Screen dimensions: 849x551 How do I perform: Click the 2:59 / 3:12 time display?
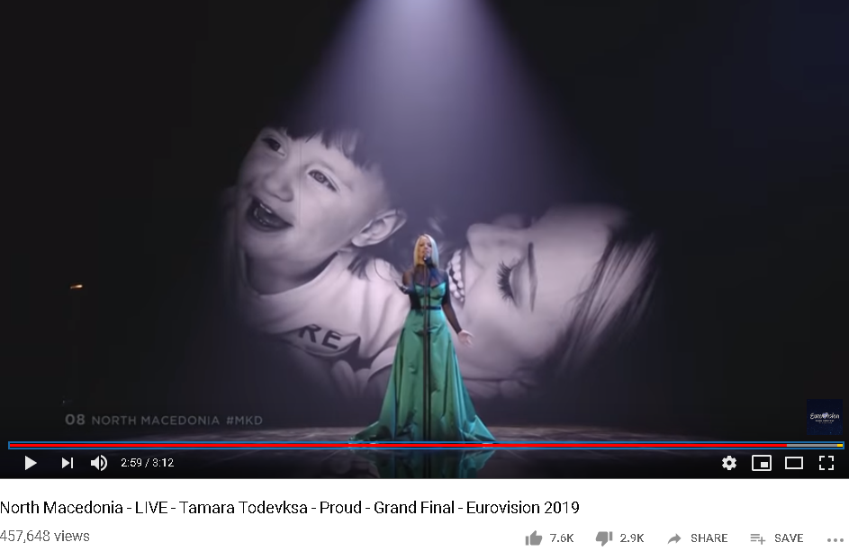coord(148,463)
